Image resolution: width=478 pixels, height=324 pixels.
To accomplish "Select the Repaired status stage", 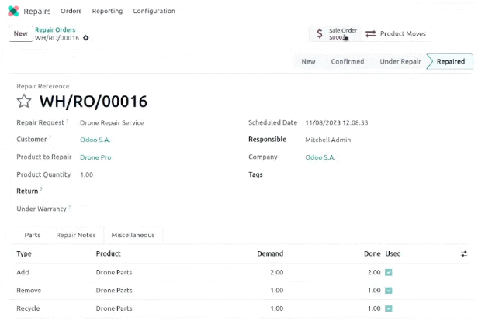I will pos(451,61).
